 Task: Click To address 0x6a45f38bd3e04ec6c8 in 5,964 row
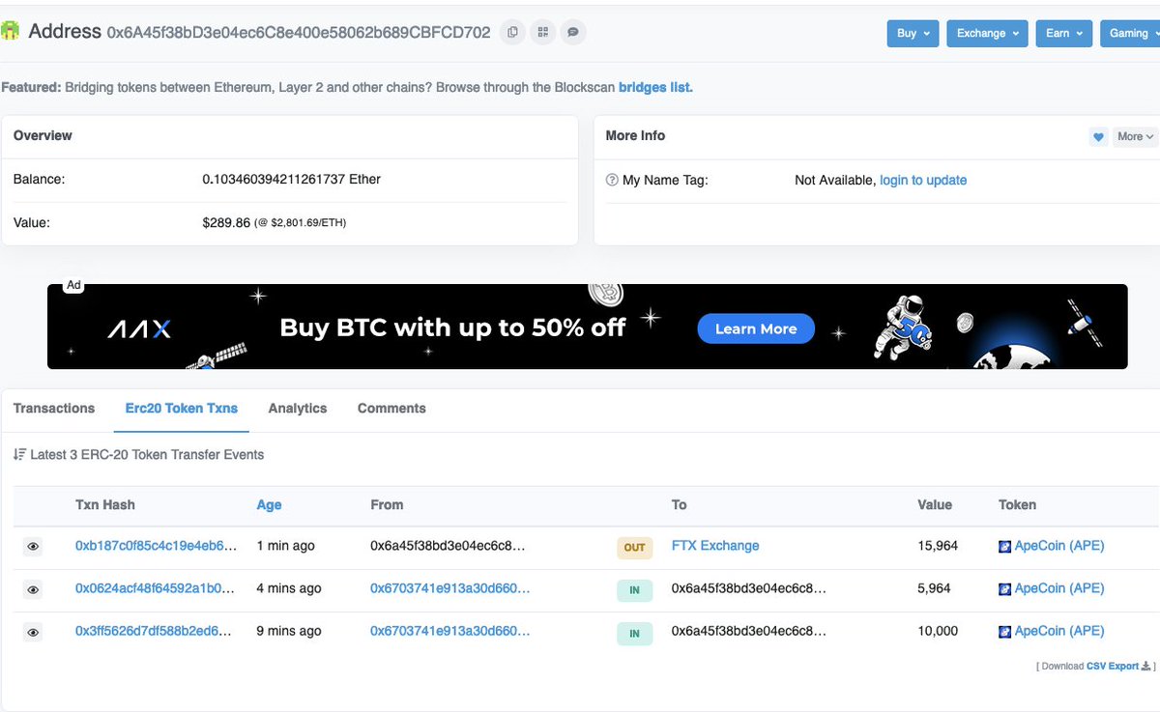point(749,588)
